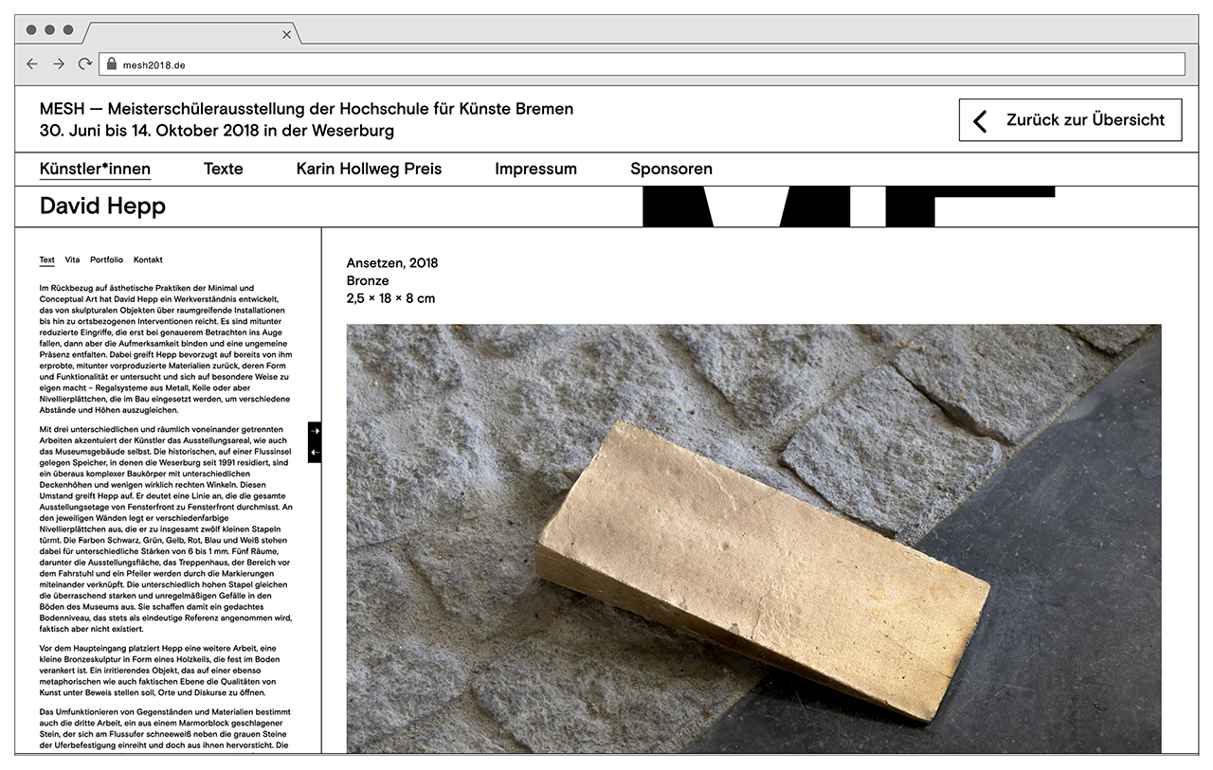1213x770 pixels.
Task: Click the padlock icon in the address bar
Action: point(111,63)
